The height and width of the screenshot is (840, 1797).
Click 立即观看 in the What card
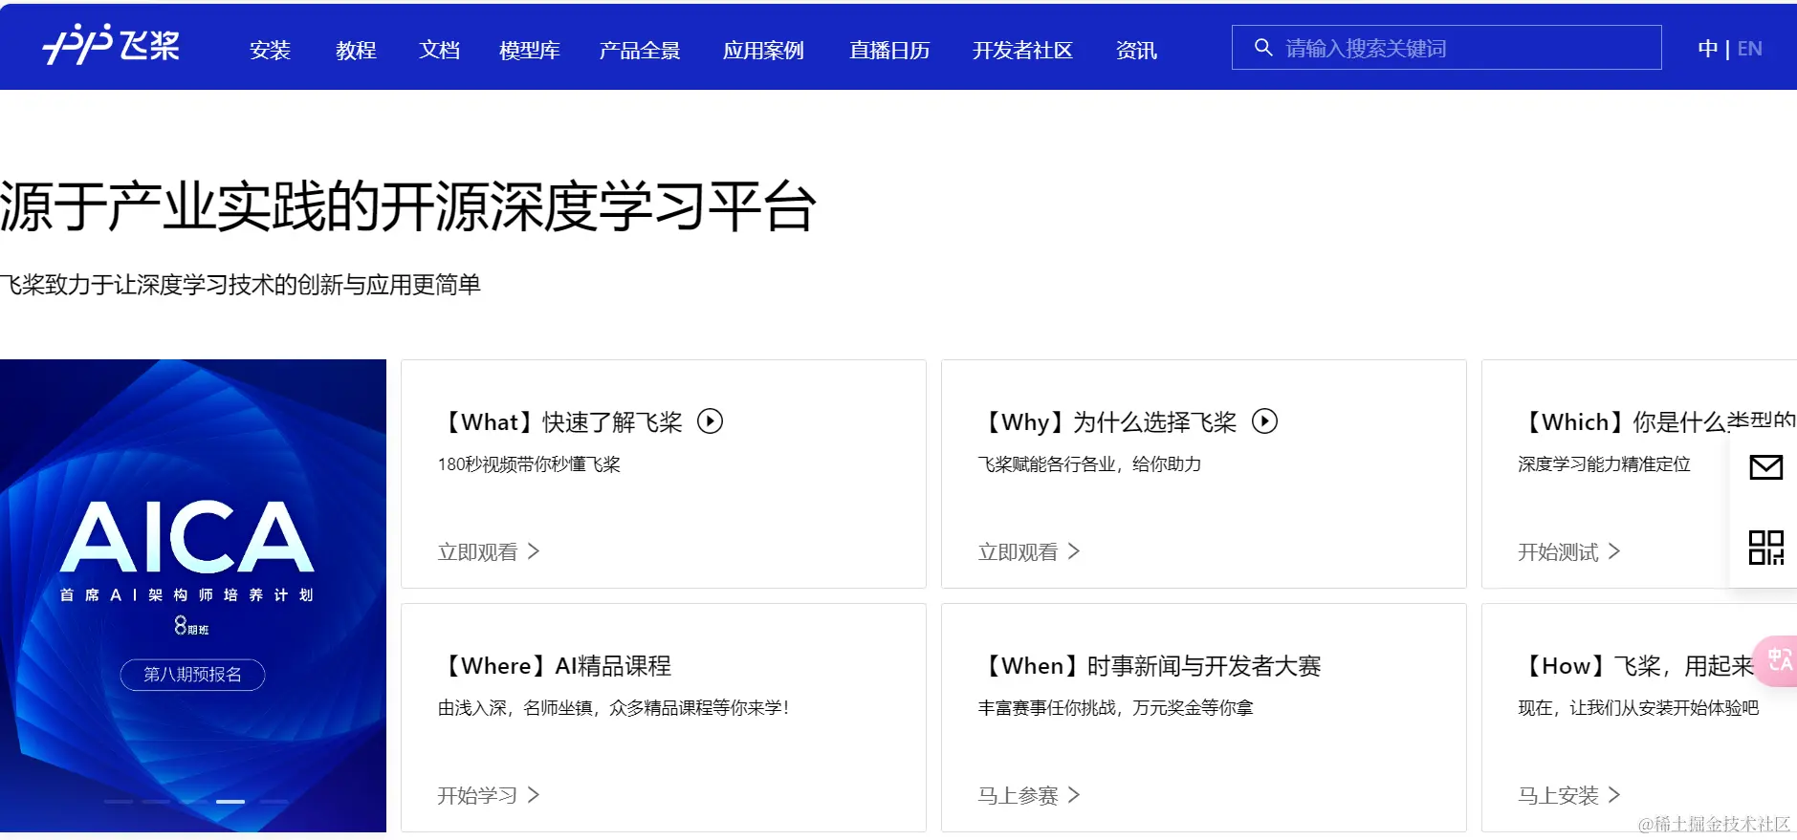477,552
